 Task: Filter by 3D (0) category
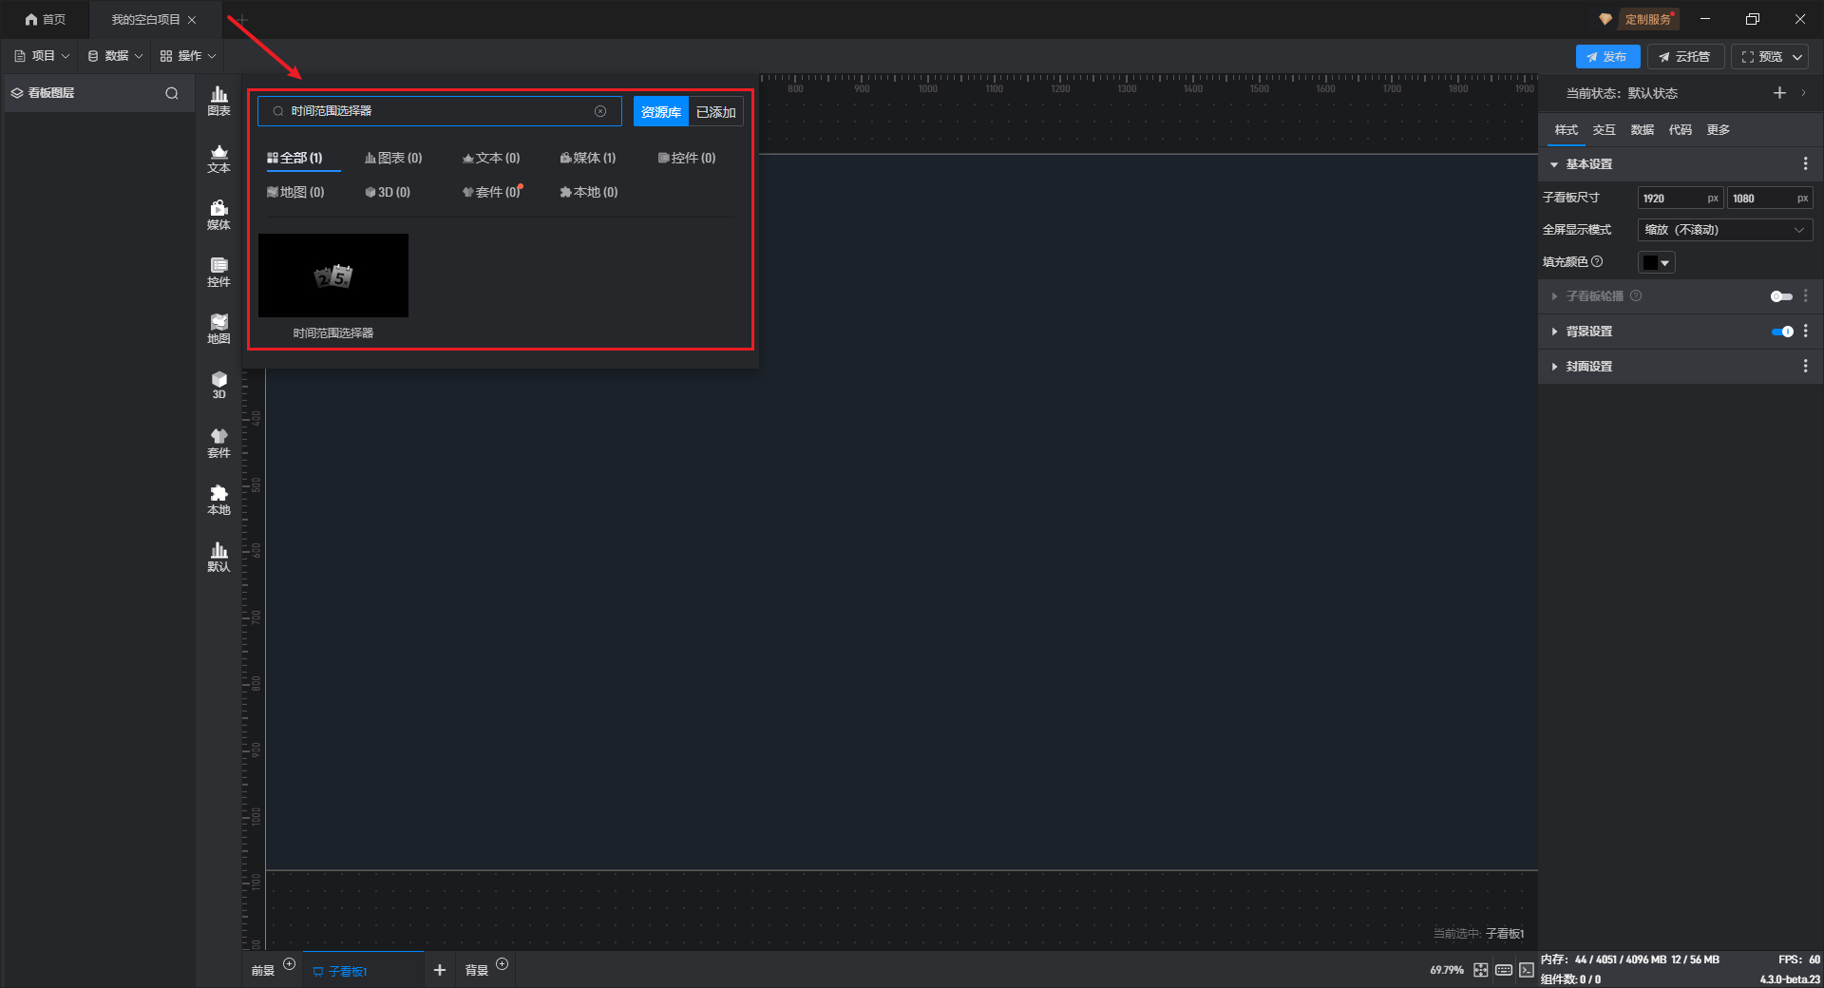(388, 192)
